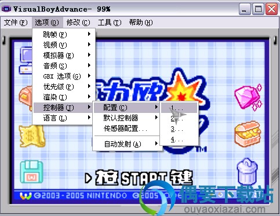This screenshot has height=216, width=280.
Task: Expand the 语言(L) submenu
Action: pos(64,118)
